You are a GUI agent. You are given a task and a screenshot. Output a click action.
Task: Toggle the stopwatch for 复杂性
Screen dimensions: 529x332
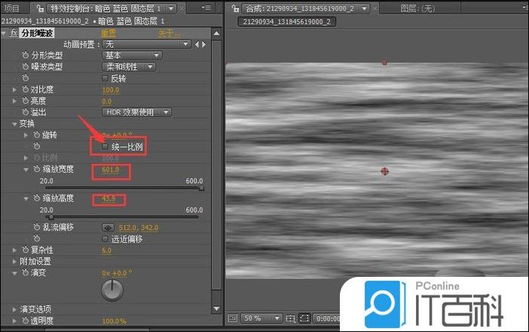(26, 250)
